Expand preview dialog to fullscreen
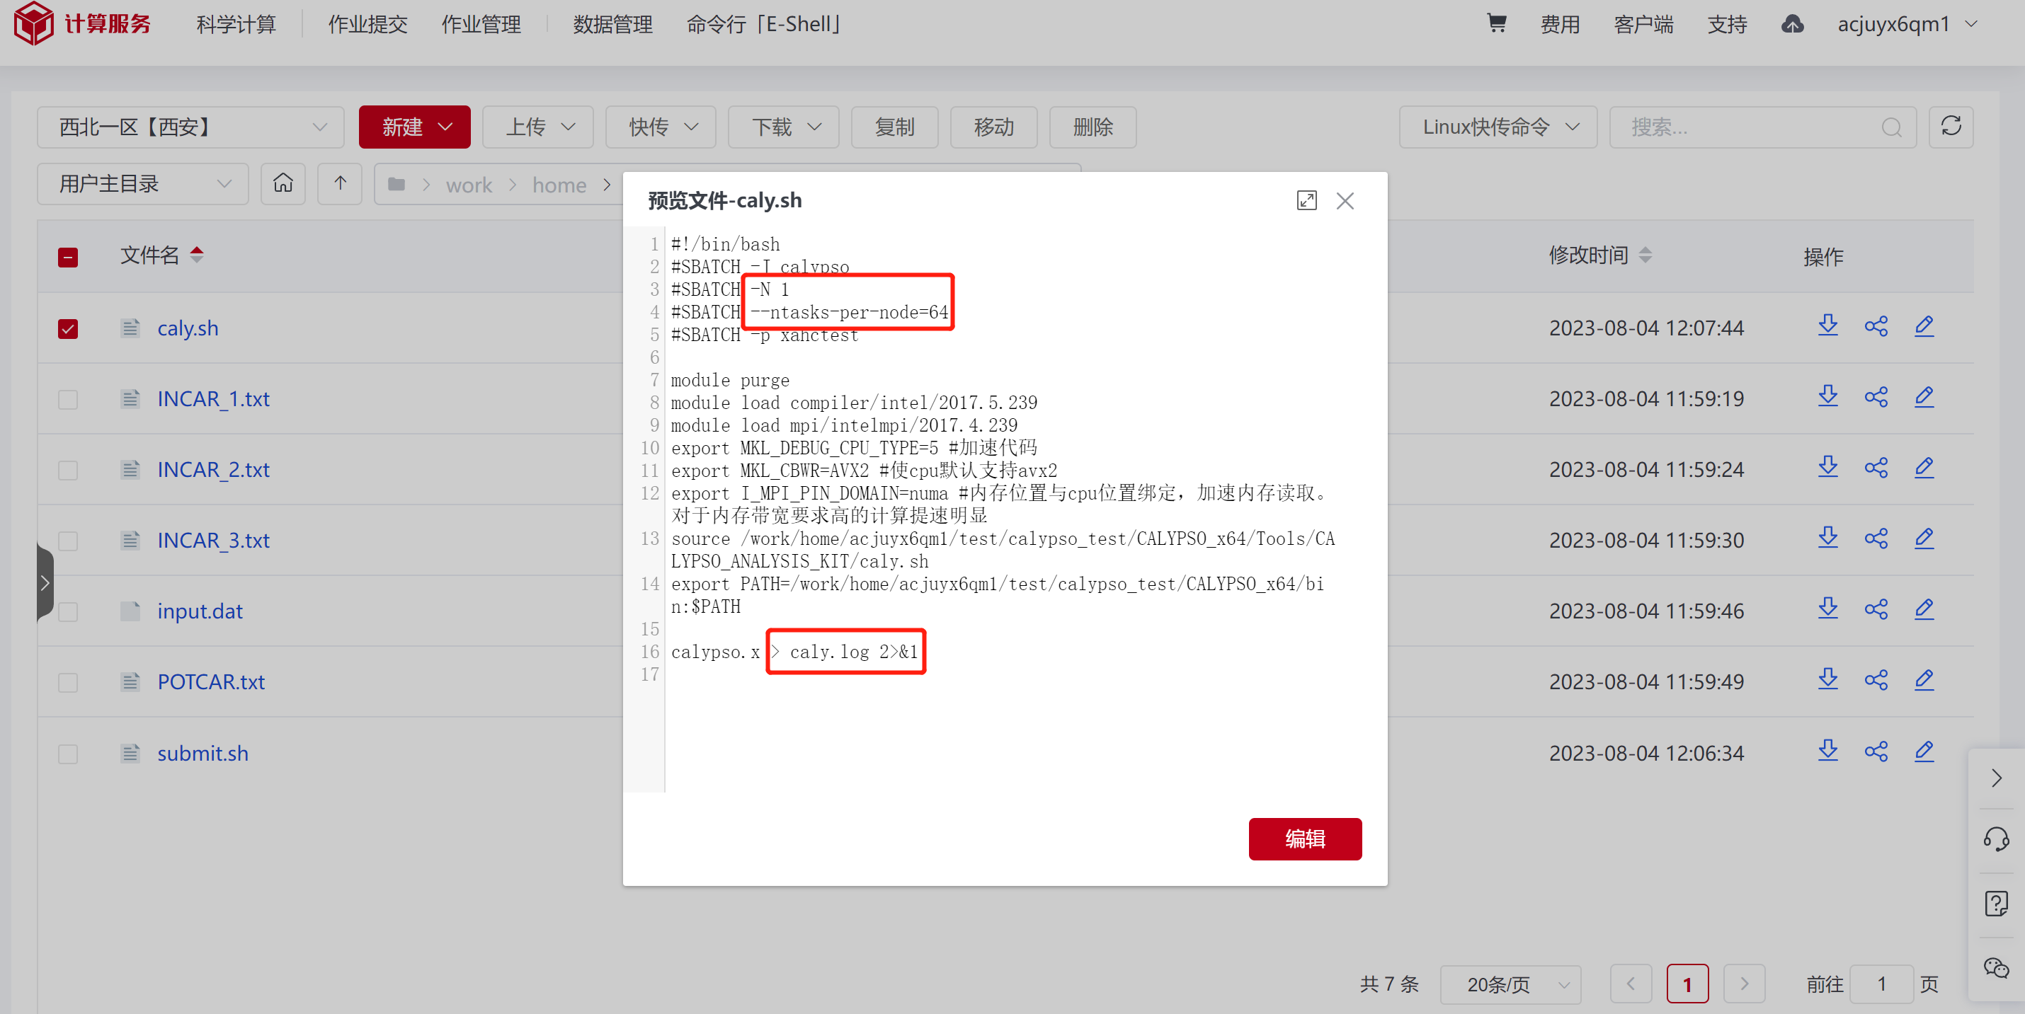This screenshot has height=1014, width=2025. coord(1306,200)
